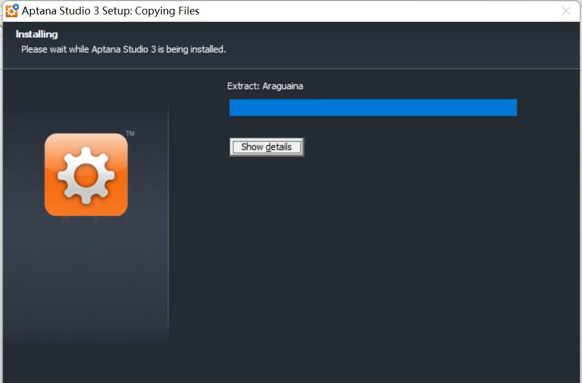Click the 'Installing' heading text

point(37,34)
